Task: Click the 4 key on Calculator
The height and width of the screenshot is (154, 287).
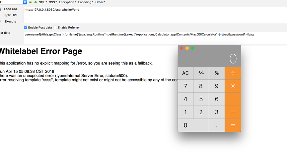Action: [x=185, y=99]
